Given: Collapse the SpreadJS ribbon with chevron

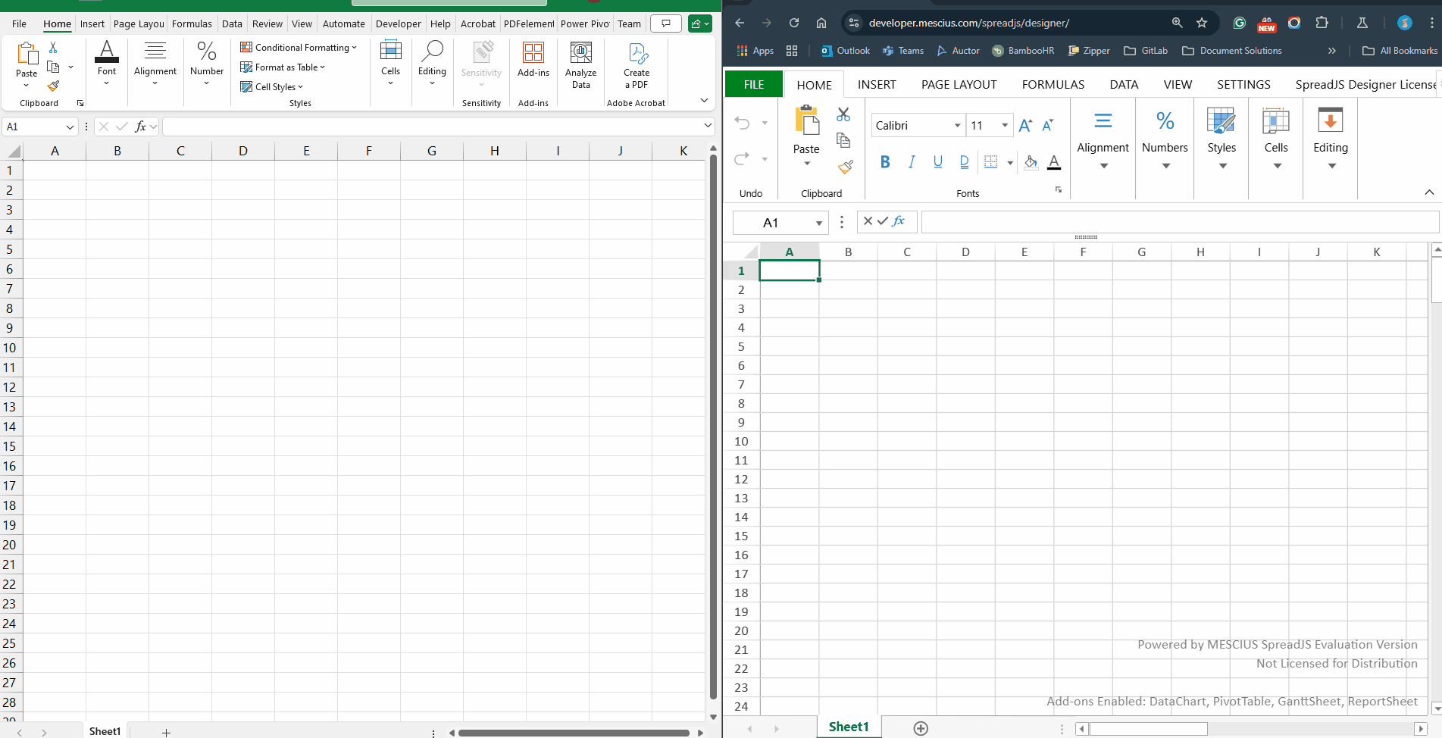Looking at the screenshot, I should [1429, 192].
